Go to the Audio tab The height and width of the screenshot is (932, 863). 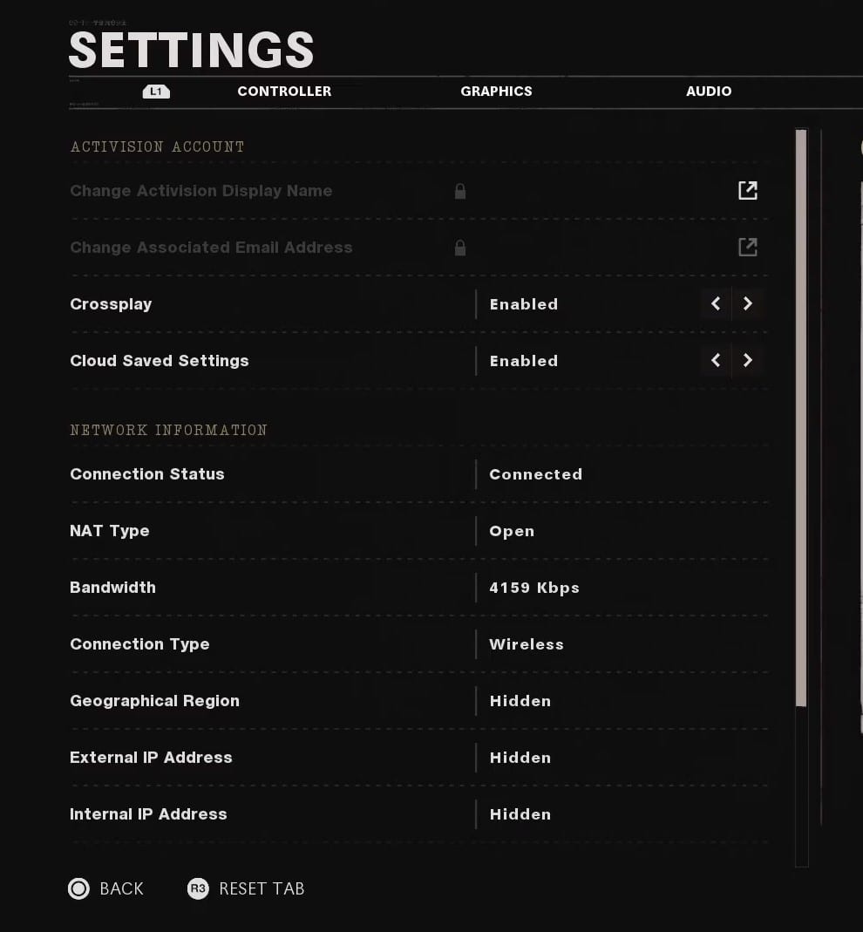coord(708,92)
